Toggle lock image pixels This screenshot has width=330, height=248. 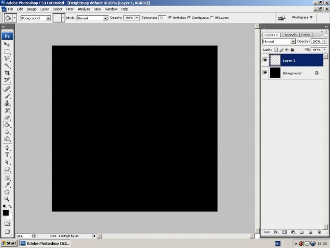tap(282, 50)
